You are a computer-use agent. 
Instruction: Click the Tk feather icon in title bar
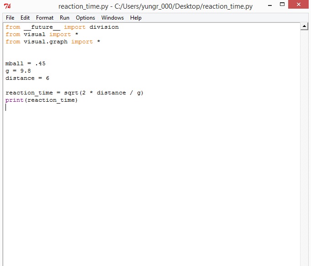(7, 6)
